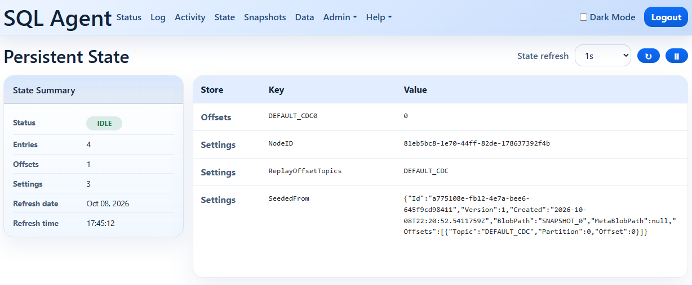
Task: Select the Store column header
Action: (212, 90)
